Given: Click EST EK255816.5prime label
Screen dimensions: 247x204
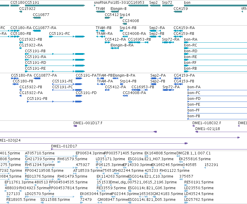Looking at the screenshot, I should [195, 159].
